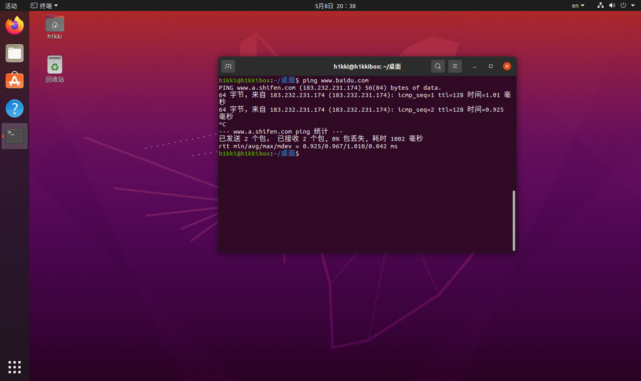Image resolution: width=641 pixels, height=381 pixels.
Task: Launch the Files manager from the dock
Action: point(15,53)
